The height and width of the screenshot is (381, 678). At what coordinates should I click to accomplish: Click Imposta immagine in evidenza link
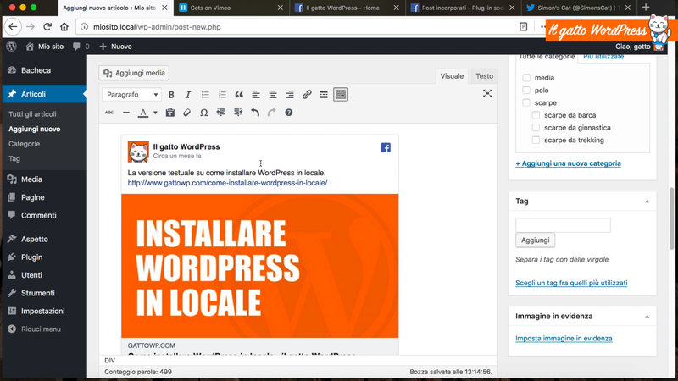[564, 338]
